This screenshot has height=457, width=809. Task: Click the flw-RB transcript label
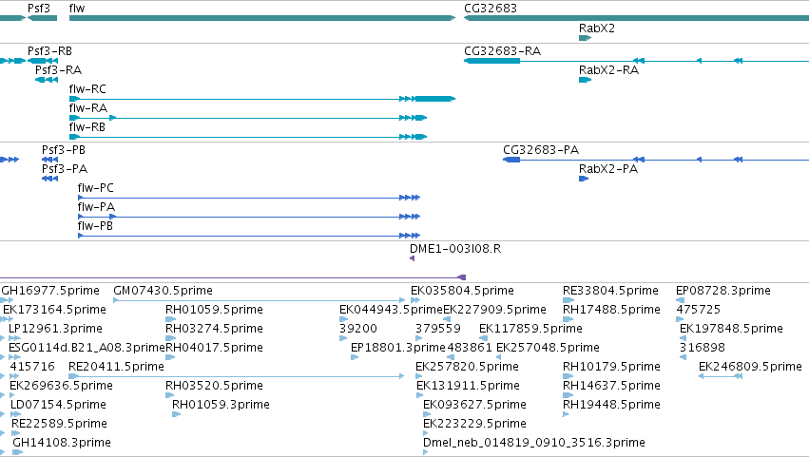point(87,127)
